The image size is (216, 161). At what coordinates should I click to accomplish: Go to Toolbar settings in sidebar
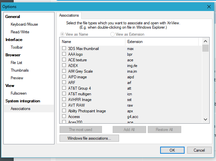pyautogui.click(x=17, y=47)
